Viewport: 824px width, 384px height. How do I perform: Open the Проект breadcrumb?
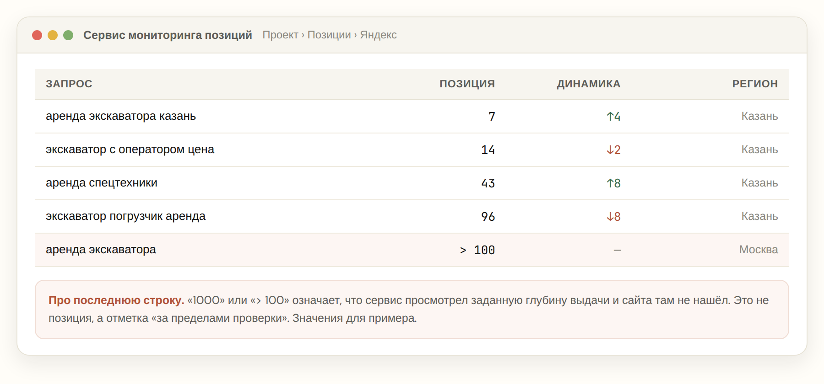[280, 35]
